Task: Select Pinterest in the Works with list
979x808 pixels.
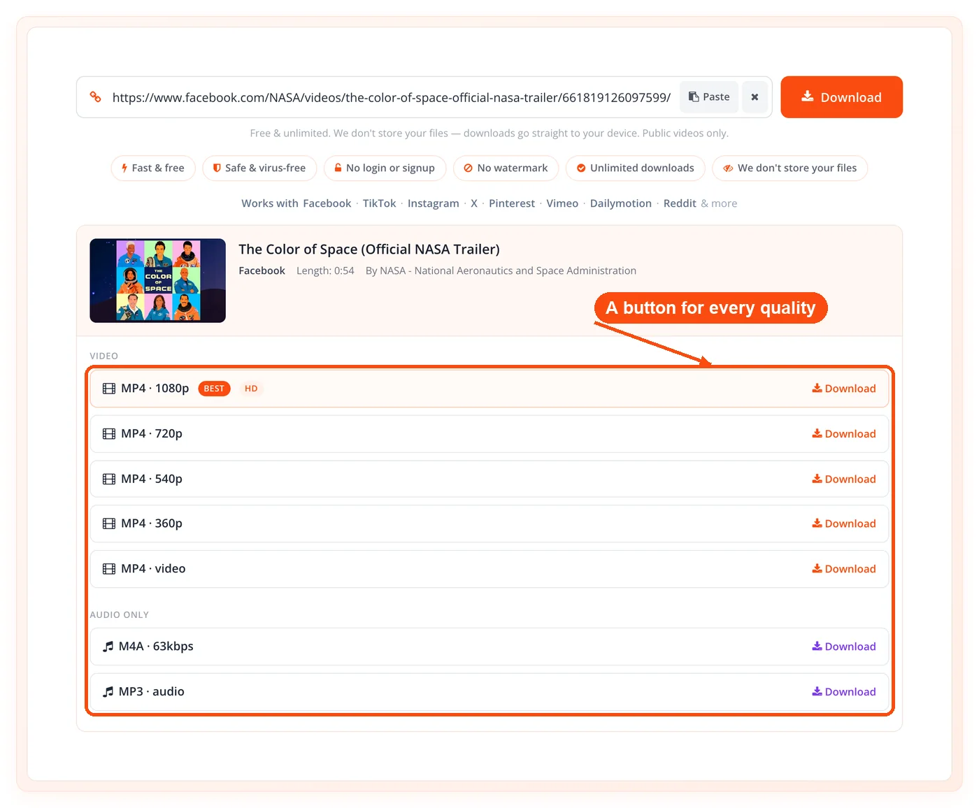Action: pos(512,203)
